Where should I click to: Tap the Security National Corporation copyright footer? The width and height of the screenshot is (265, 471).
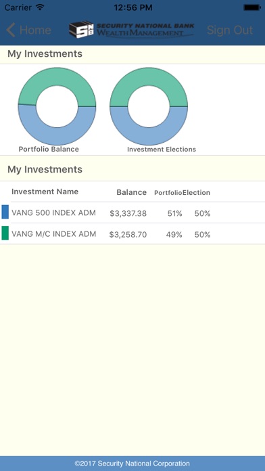click(x=132, y=464)
